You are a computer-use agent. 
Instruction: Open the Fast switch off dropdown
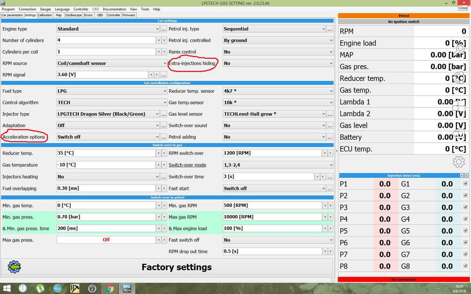pos(278,240)
